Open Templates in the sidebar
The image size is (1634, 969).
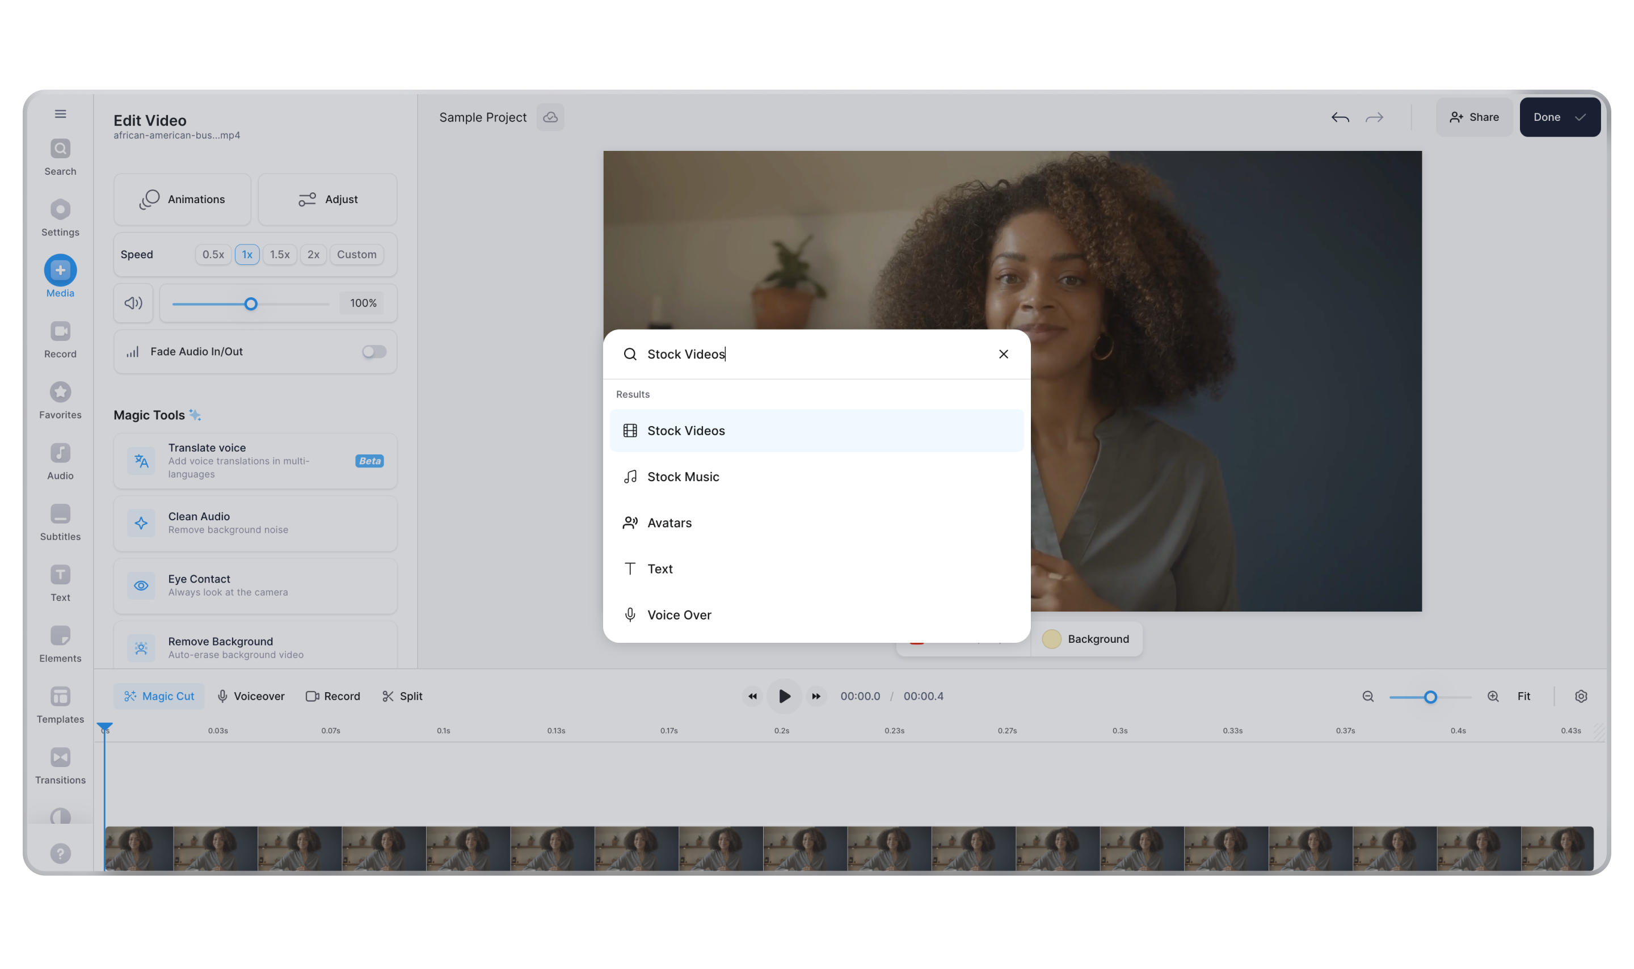(60, 705)
